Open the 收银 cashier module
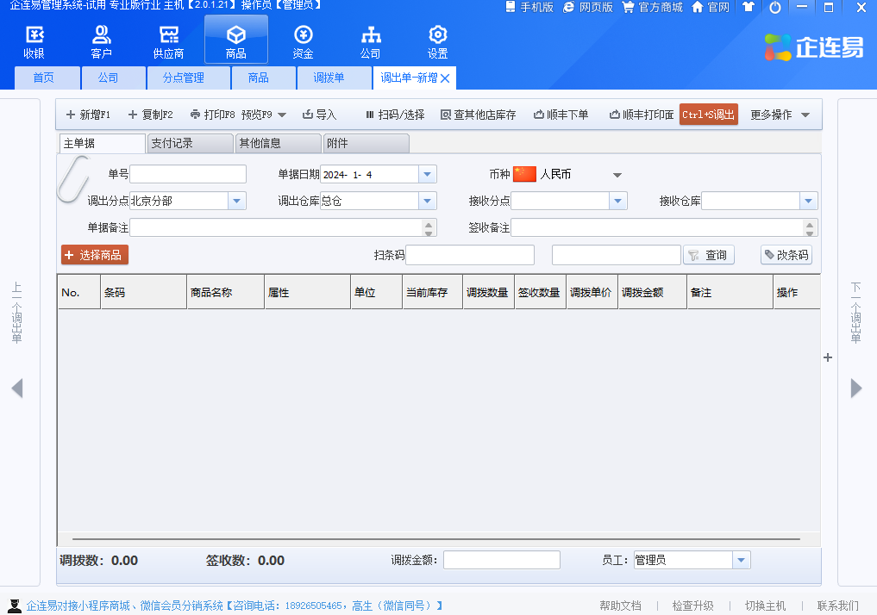The height and width of the screenshot is (615, 877). click(34, 41)
